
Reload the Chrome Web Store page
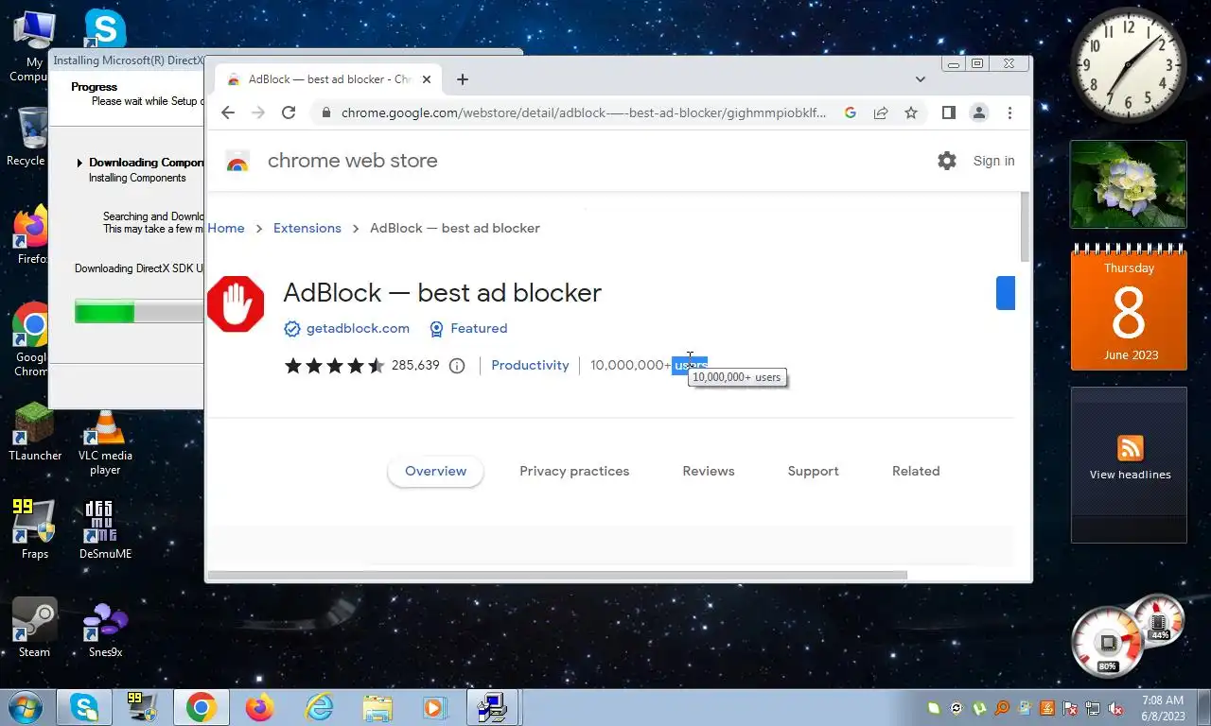coord(289,112)
